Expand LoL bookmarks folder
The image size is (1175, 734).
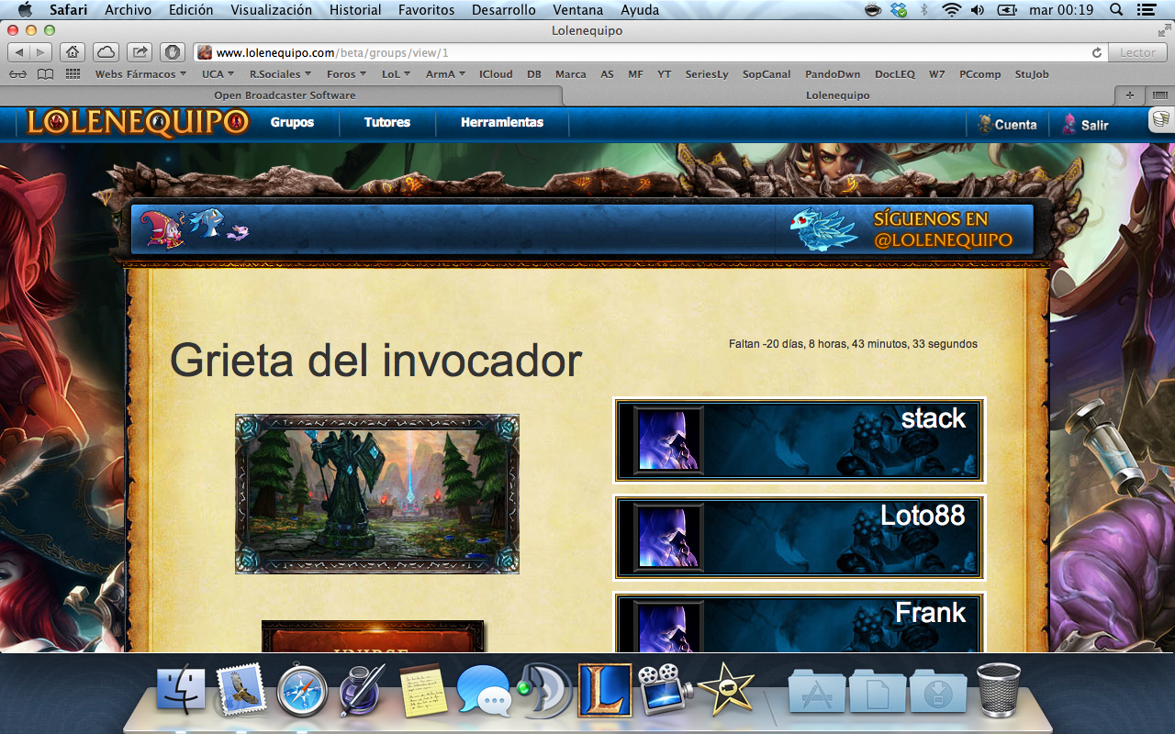pyautogui.click(x=397, y=74)
